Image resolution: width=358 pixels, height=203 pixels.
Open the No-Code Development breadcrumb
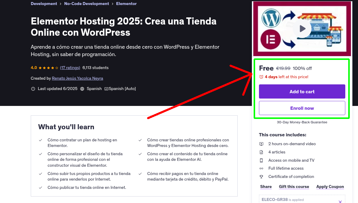87,4
